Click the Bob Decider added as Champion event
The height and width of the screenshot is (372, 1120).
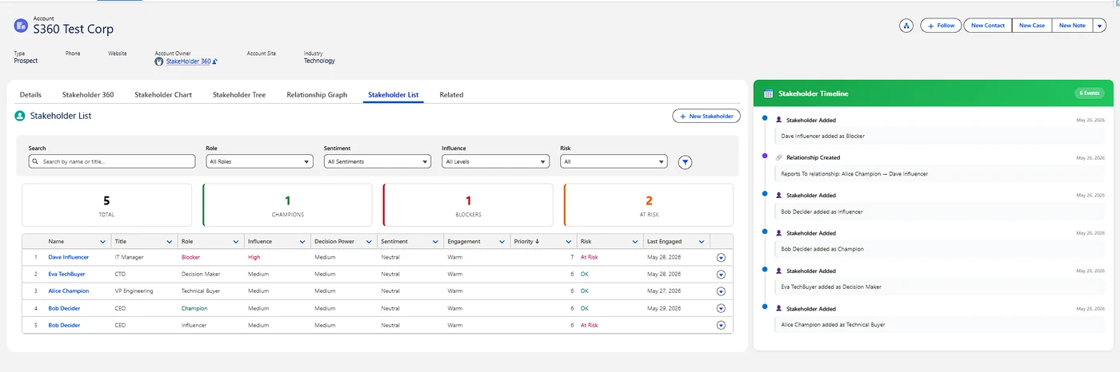(939, 249)
